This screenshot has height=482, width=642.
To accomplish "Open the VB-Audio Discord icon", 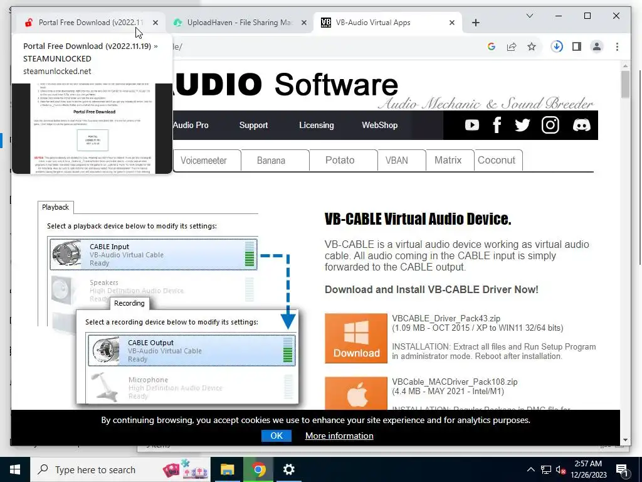I will [581, 125].
